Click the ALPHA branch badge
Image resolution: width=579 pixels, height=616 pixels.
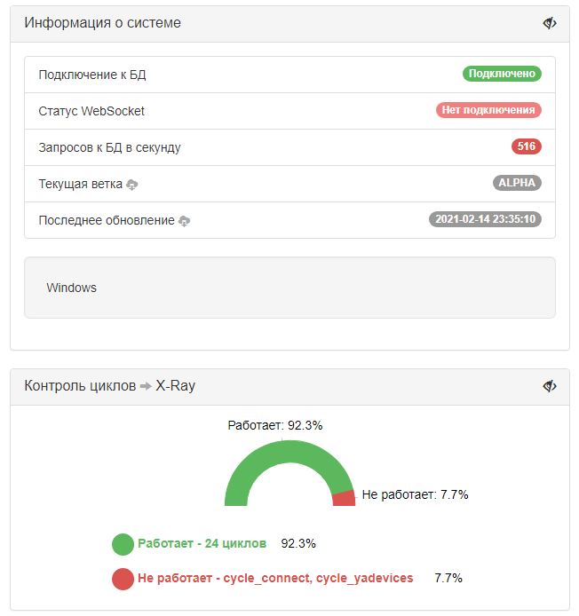click(517, 183)
